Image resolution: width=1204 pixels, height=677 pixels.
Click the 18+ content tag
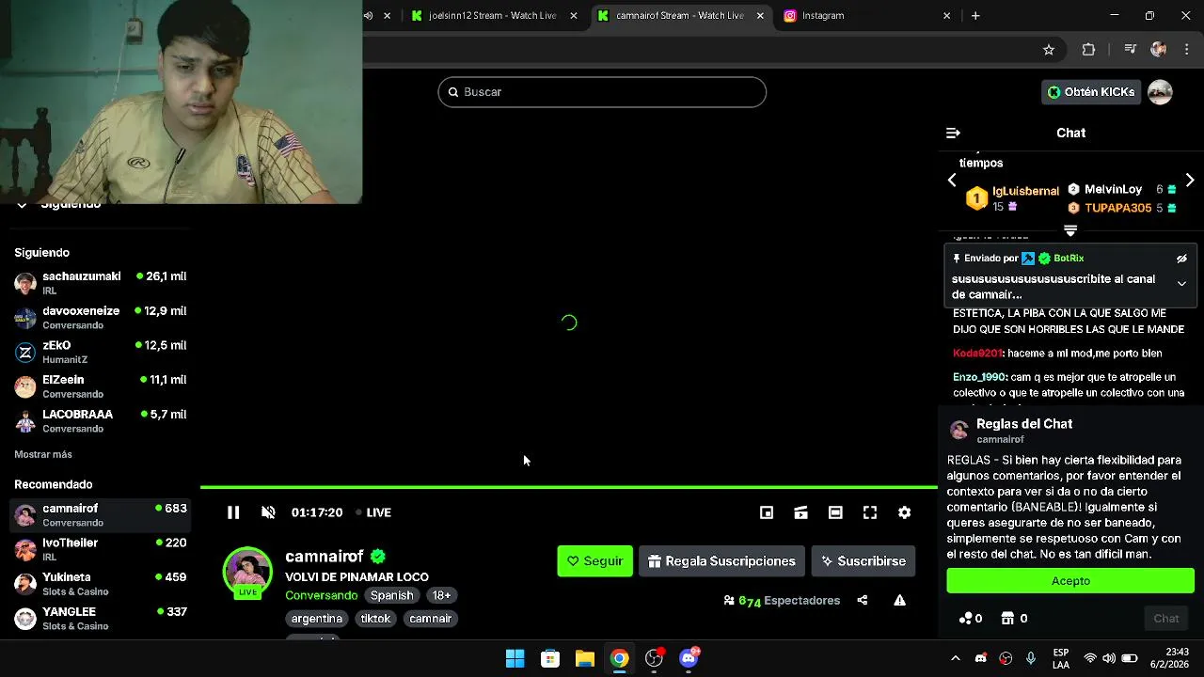coord(441,595)
